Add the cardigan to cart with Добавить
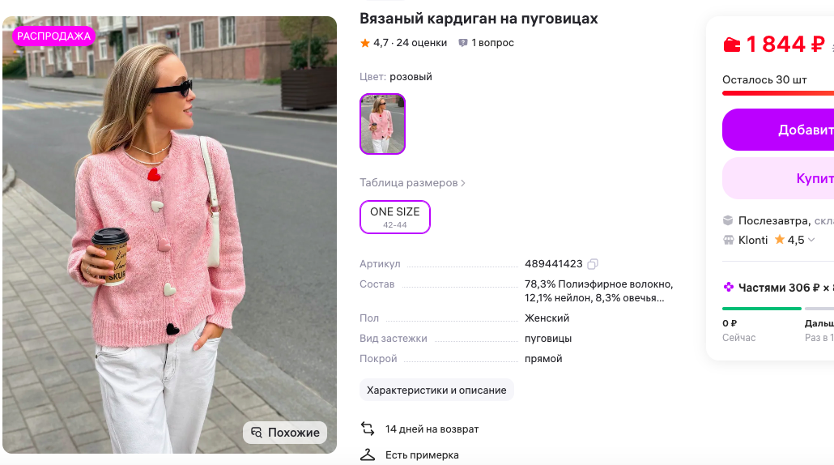This screenshot has width=834, height=465. click(778, 130)
